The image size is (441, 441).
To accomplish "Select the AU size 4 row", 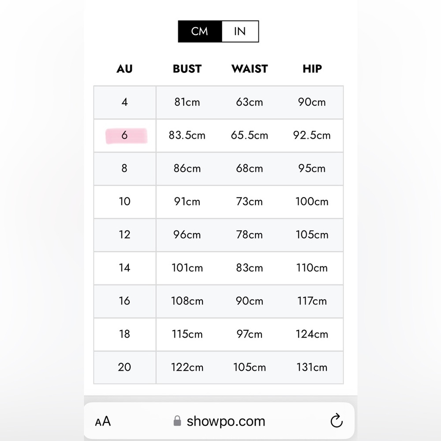I will tap(219, 102).
